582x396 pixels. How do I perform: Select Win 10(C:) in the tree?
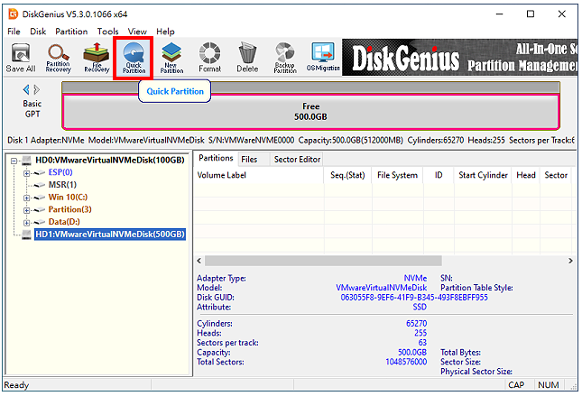[x=68, y=197]
